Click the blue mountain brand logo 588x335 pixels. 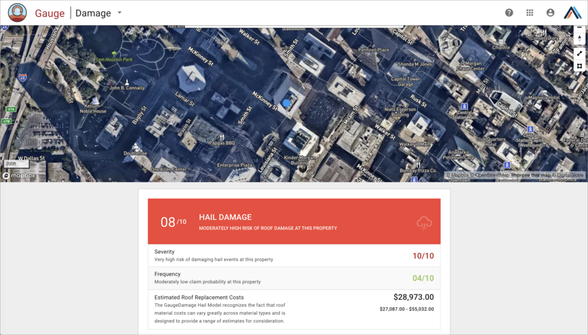click(x=572, y=13)
